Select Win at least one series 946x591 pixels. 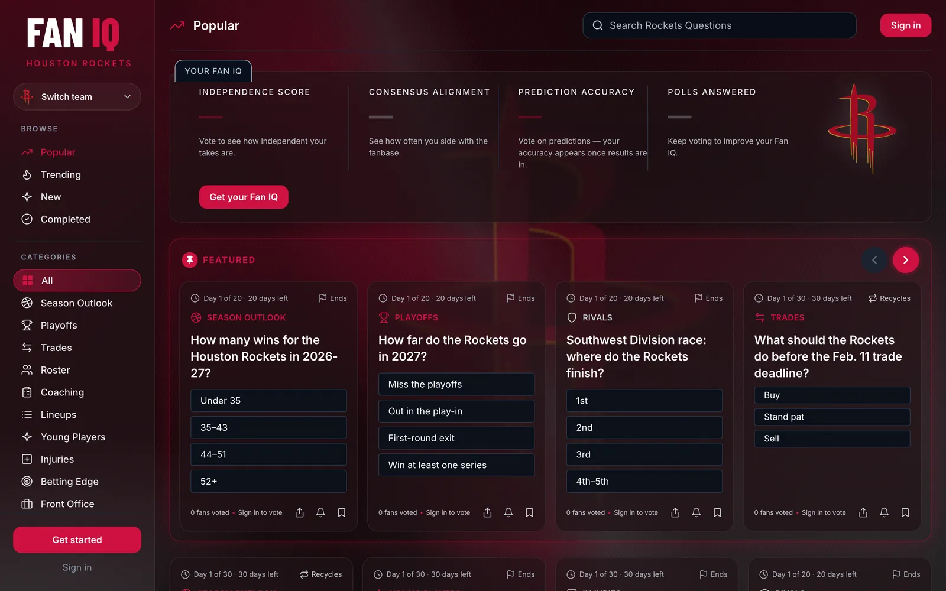[x=456, y=465]
